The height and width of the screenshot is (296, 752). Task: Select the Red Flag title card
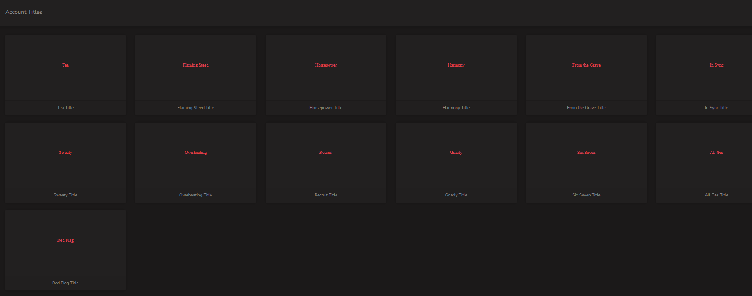pyautogui.click(x=65, y=250)
